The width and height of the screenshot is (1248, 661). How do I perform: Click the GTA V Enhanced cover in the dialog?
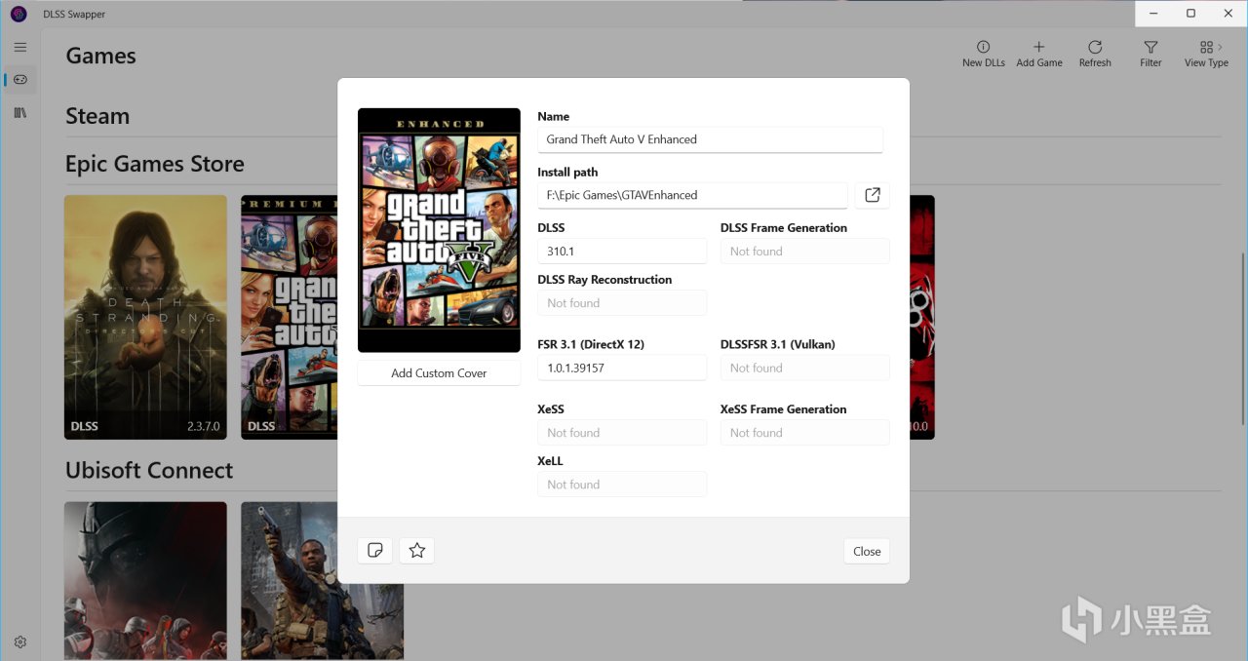(x=439, y=230)
